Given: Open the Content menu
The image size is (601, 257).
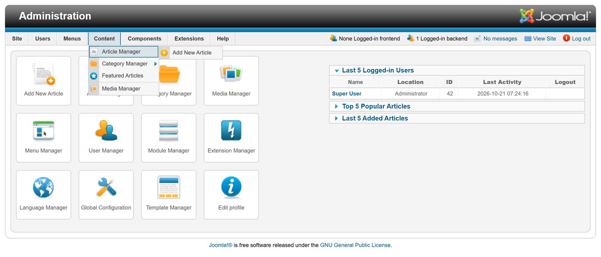Looking at the screenshot, I should pos(104,39).
